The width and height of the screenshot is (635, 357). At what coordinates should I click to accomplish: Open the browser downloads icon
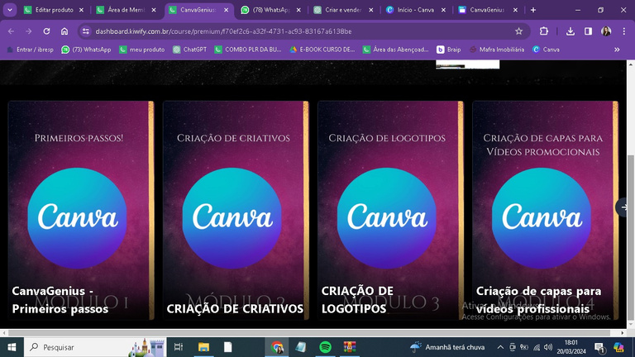[571, 31]
